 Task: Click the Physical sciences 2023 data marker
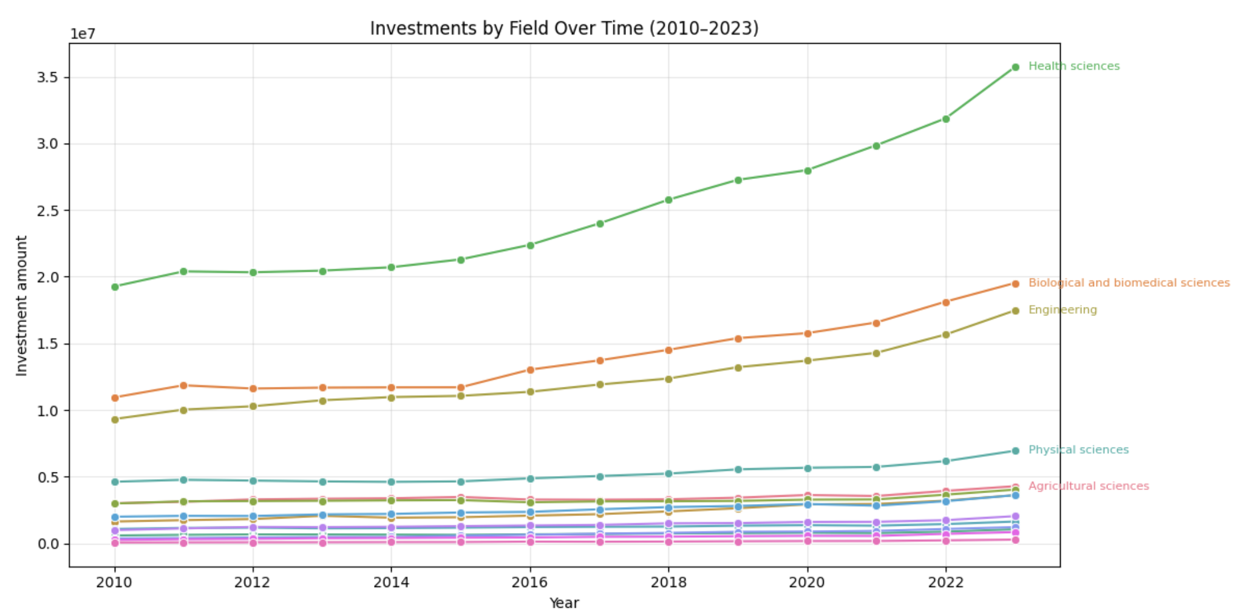point(1015,451)
